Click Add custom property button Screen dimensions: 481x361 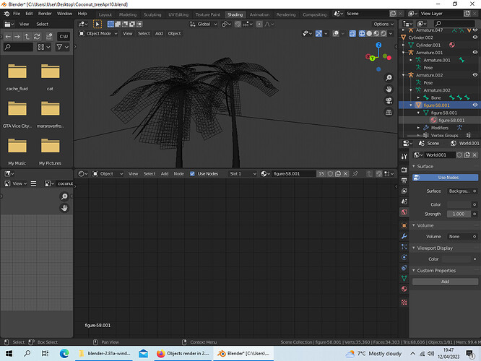pos(445,282)
